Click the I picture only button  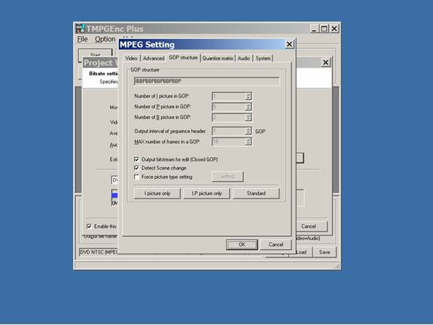pyautogui.click(x=157, y=193)
